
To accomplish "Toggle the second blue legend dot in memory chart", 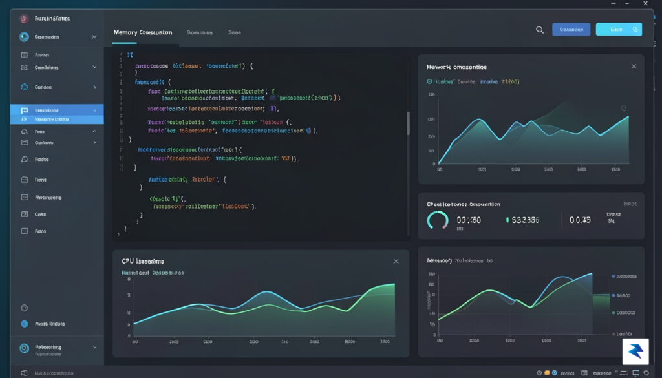I will point(614,295).
